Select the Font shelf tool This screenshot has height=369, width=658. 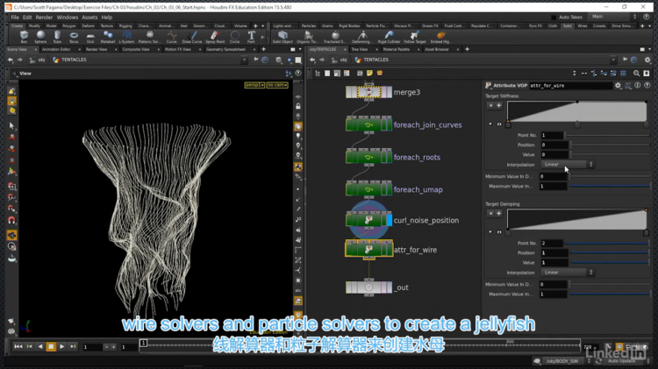tap(251, 37)
